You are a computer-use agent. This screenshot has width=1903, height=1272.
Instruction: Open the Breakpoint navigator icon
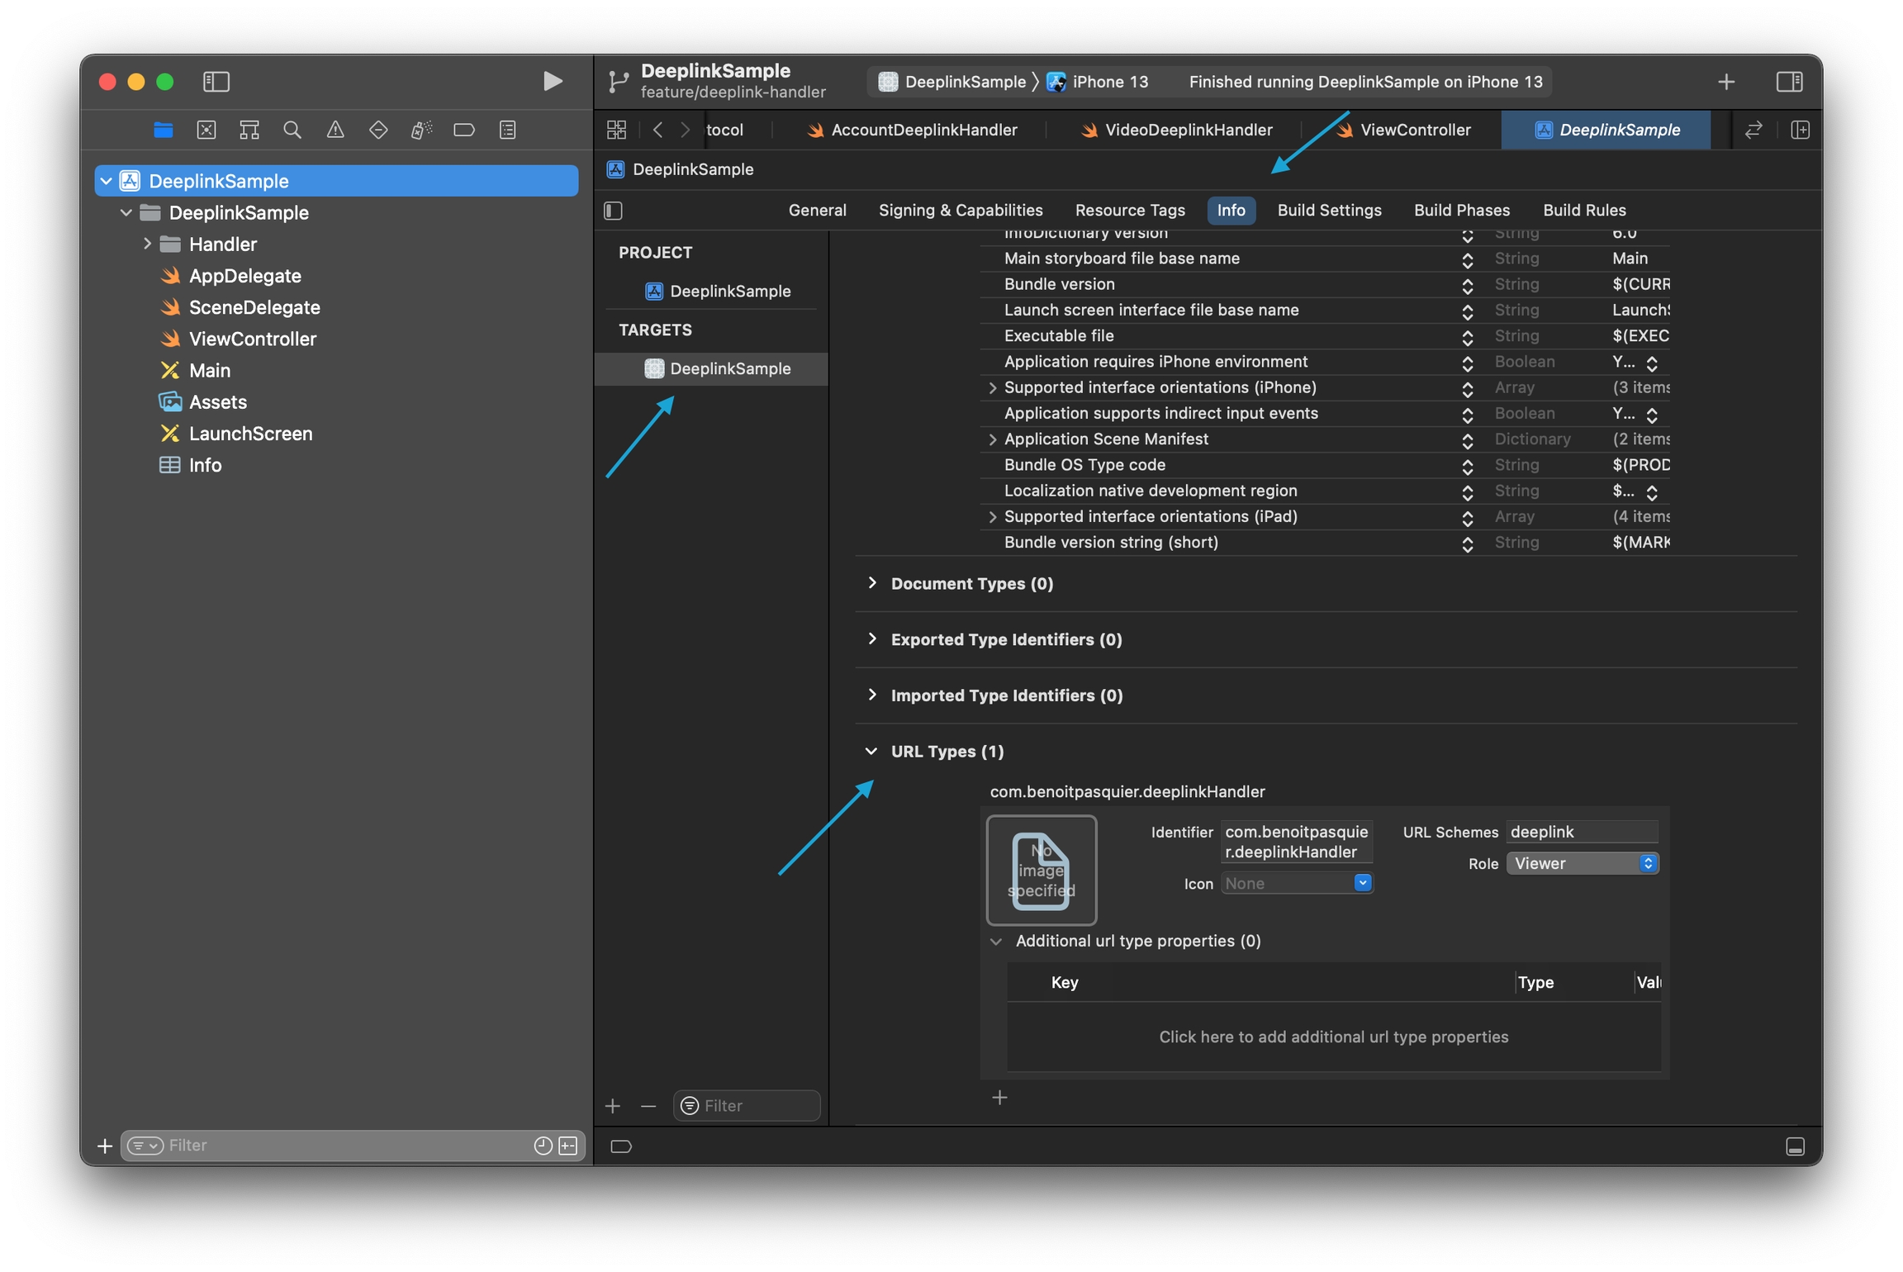[464, 130]
